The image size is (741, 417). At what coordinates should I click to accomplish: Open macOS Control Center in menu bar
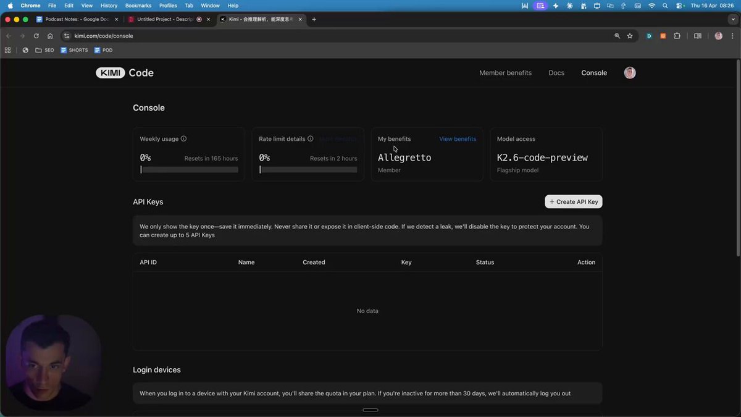coord(680,6)
